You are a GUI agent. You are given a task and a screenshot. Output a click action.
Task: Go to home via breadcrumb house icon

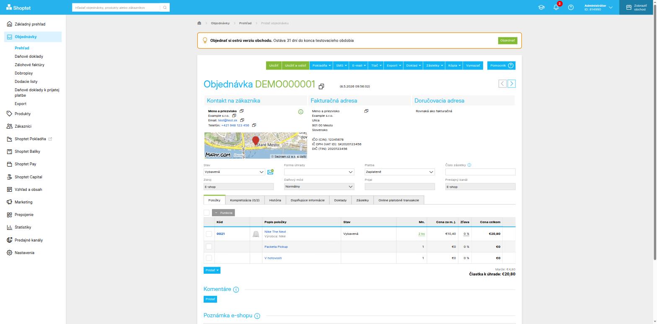click(x=199, y=23)
